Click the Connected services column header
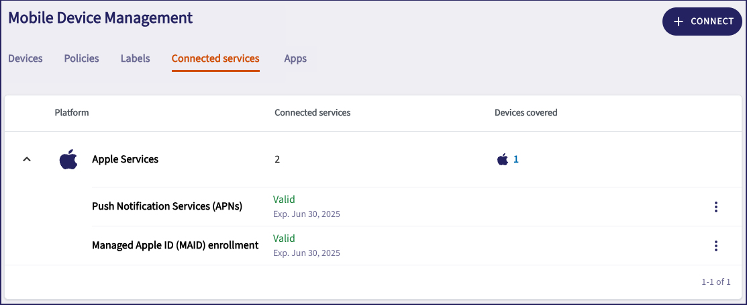This screenshot has width=747, height=305. point(313,112)
